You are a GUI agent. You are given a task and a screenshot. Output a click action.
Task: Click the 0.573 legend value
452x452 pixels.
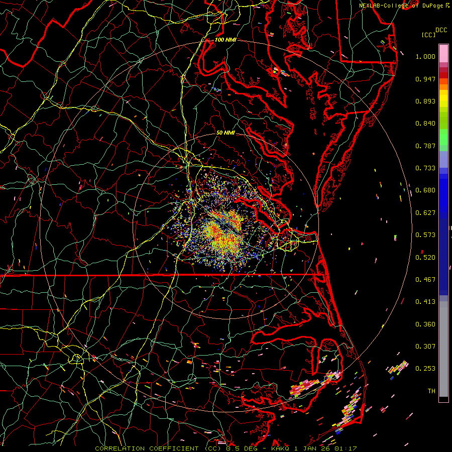coord(425,235)
